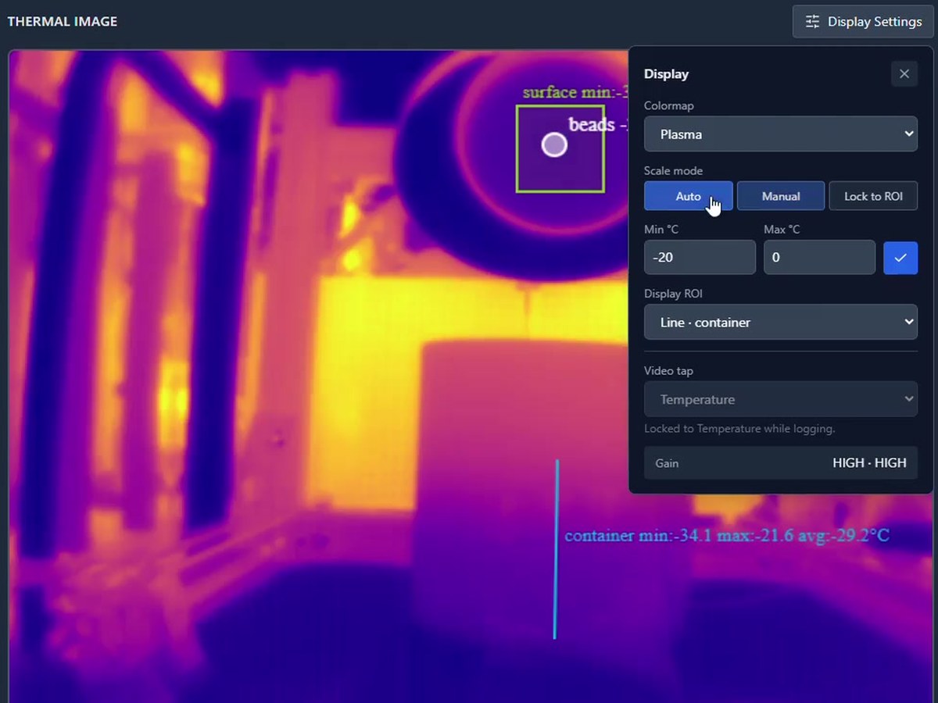The width and height of the screenshot is (938, 703).
Task: Click the container min/max/avg label
Action: point(727,536)
